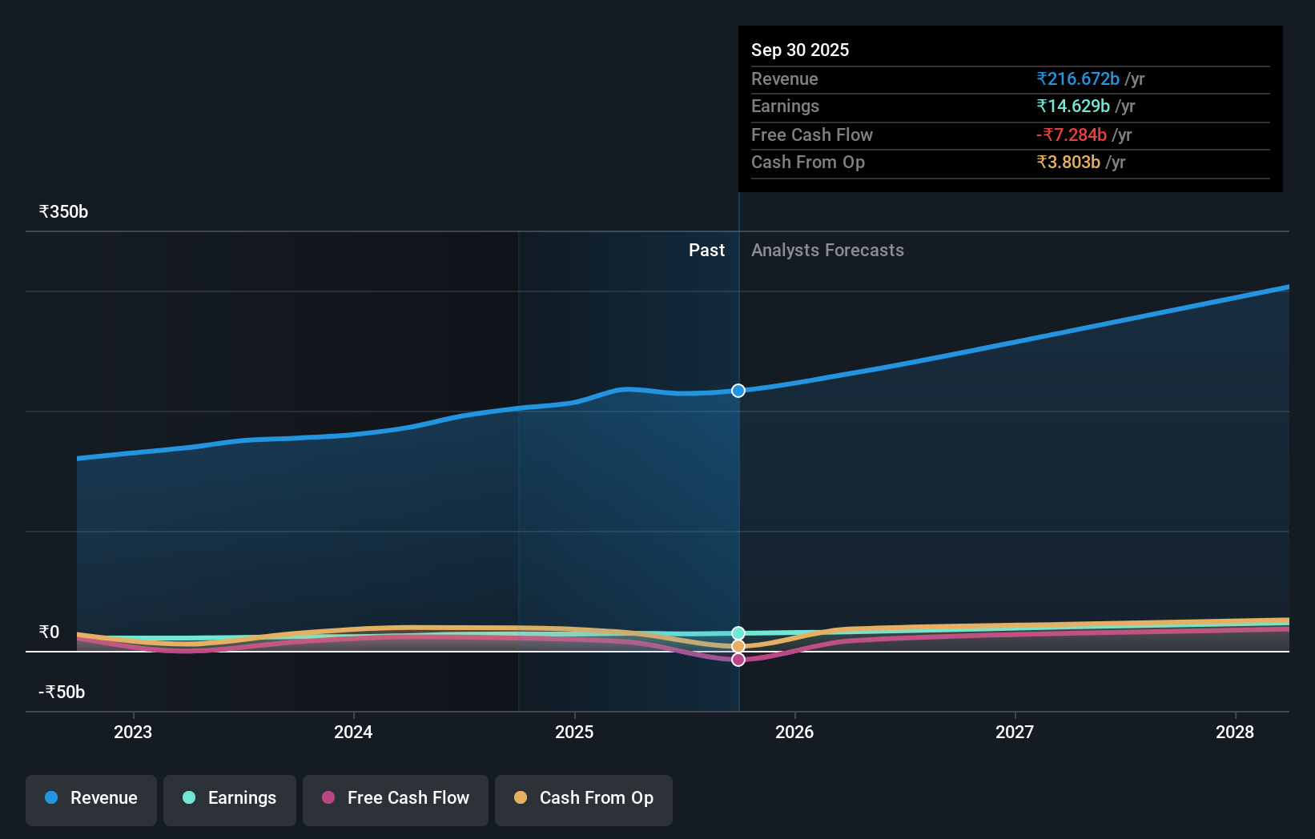The image size is (1315, 839).
Task: Toggle the Free Cash Flow series visibility
Action: [395, 797]
